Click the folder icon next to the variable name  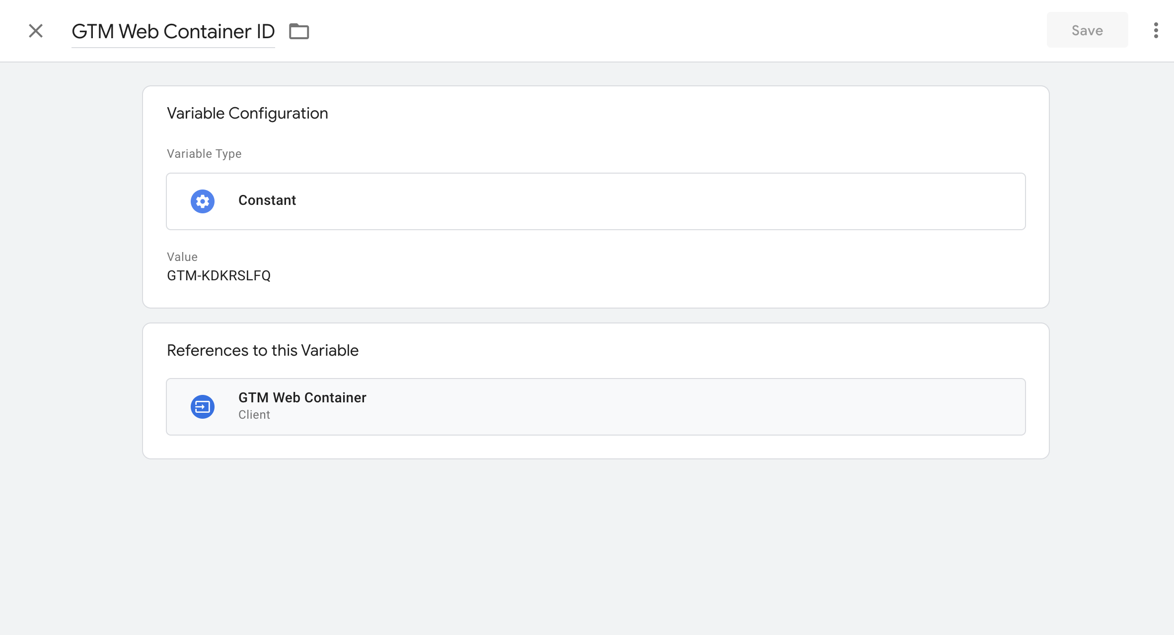click(299, 31)
